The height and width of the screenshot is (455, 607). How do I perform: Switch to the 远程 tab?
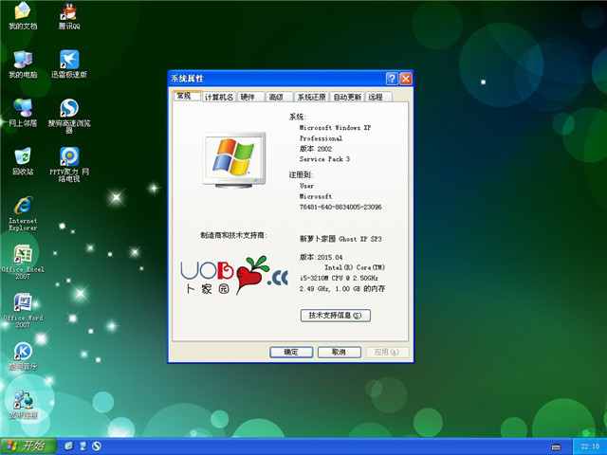[378, 97]
